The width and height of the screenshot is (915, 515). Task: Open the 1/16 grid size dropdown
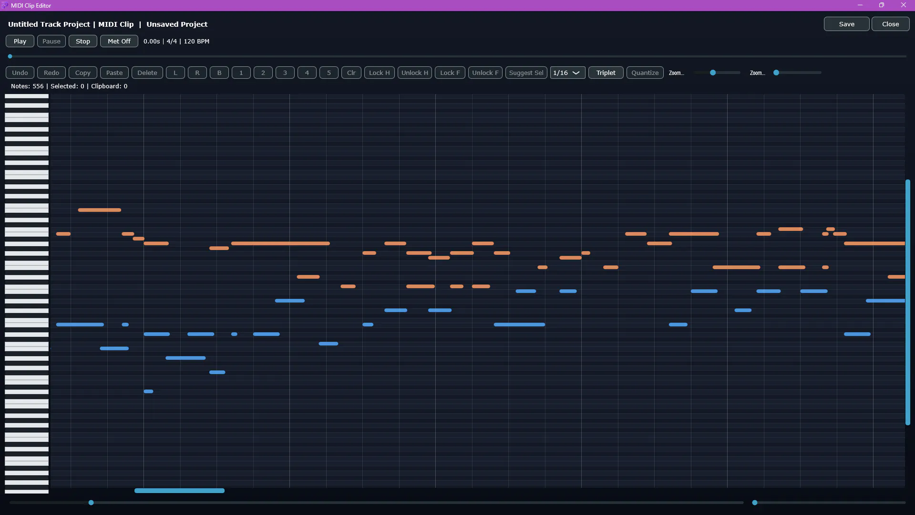click(568, 73)
